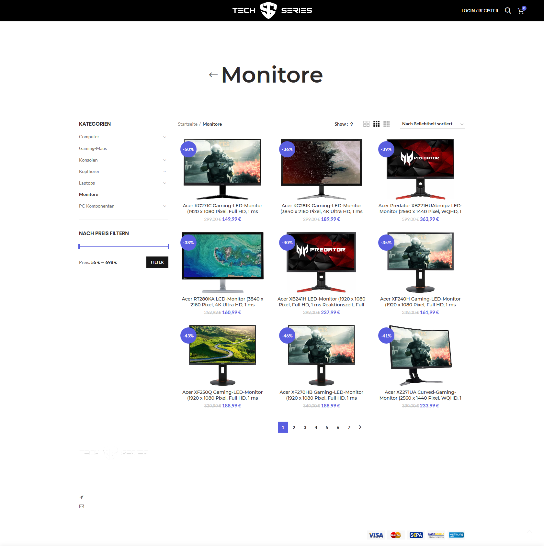Click the SEPA payment icon

click(416, 535)
